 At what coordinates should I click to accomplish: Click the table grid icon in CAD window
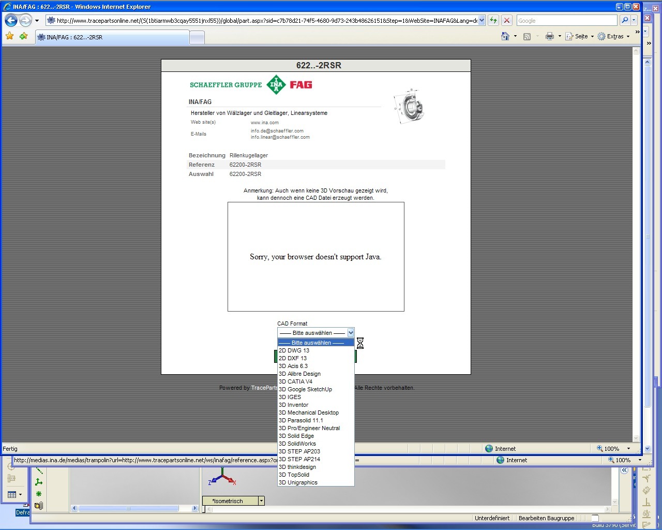pyautogui.click(x=12, y=495)
